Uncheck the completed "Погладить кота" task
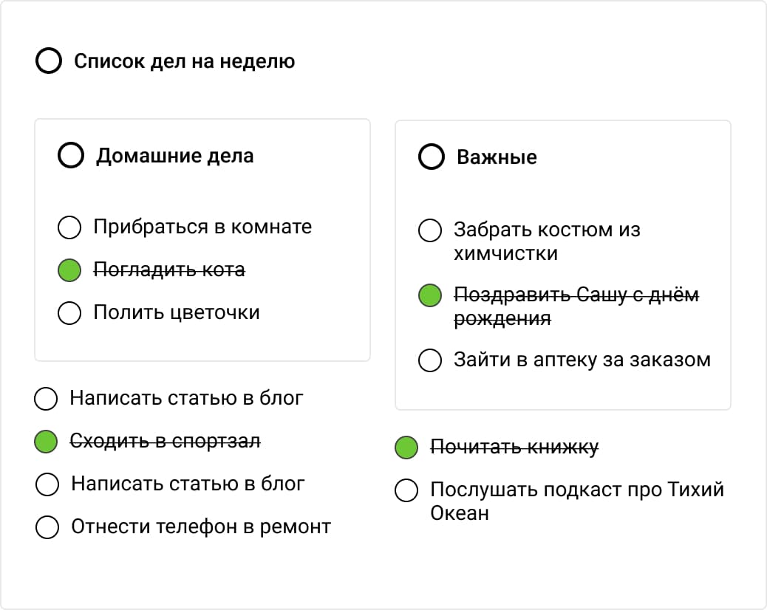The image size is (767, 610). [69, 270]
